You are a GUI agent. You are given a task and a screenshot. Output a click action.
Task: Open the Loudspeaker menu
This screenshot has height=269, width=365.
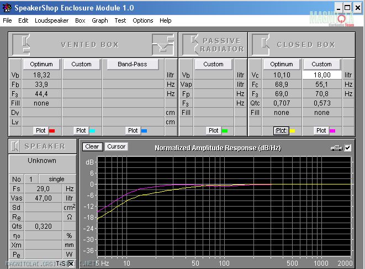point(51,20)
